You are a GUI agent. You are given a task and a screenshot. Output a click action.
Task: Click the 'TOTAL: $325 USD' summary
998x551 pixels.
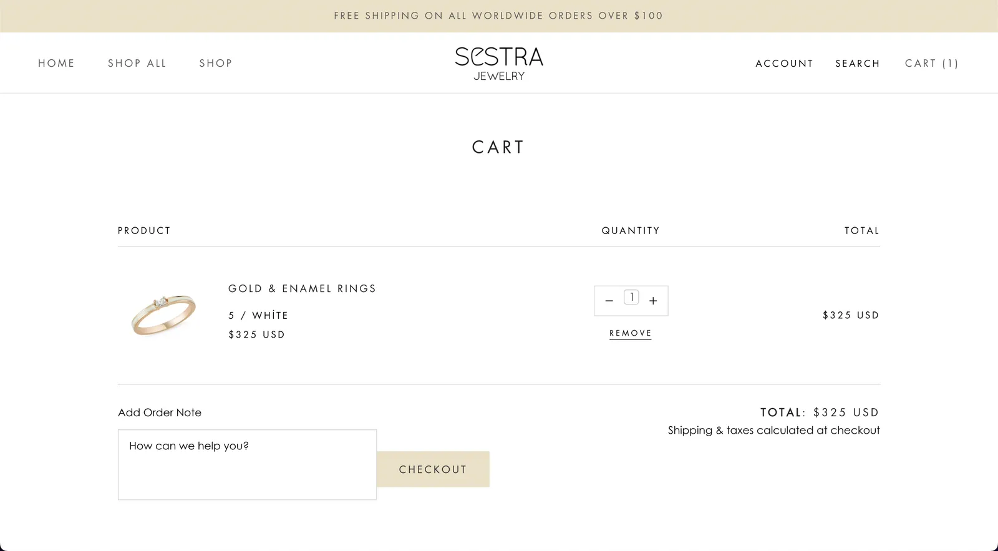click(820, 412)
